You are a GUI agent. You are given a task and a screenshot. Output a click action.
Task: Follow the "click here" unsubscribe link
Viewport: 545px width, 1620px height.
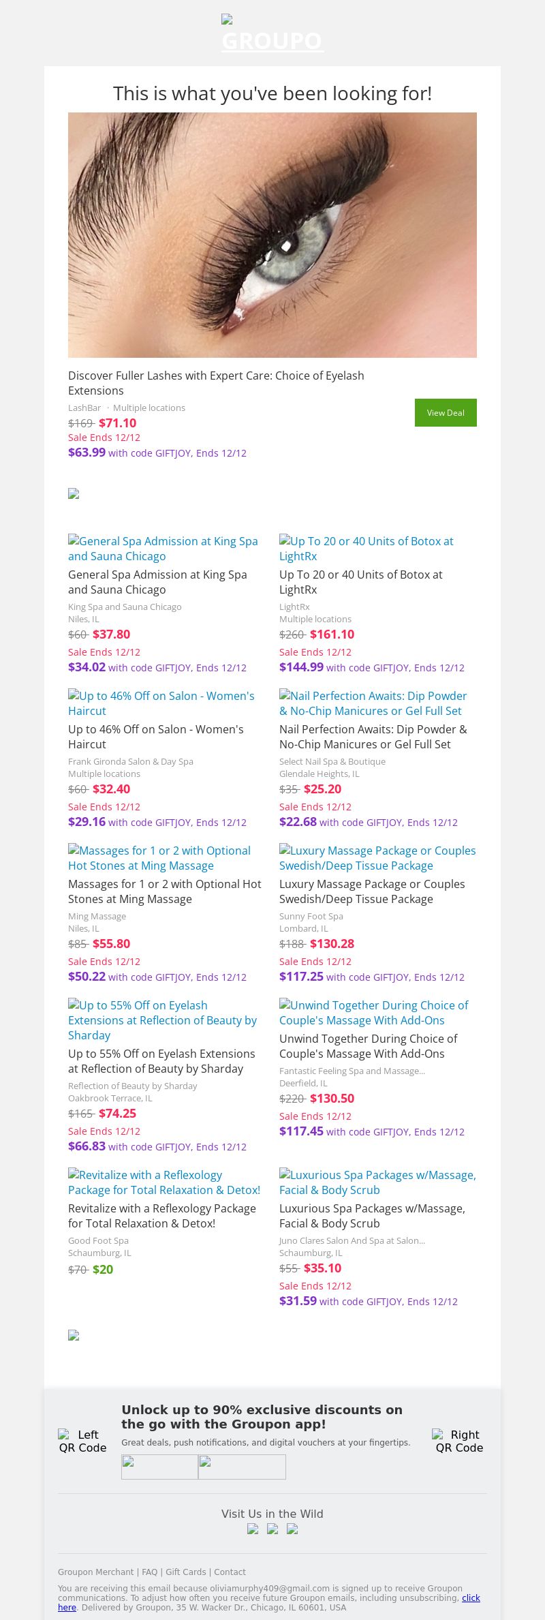[x=471, y=1598]
